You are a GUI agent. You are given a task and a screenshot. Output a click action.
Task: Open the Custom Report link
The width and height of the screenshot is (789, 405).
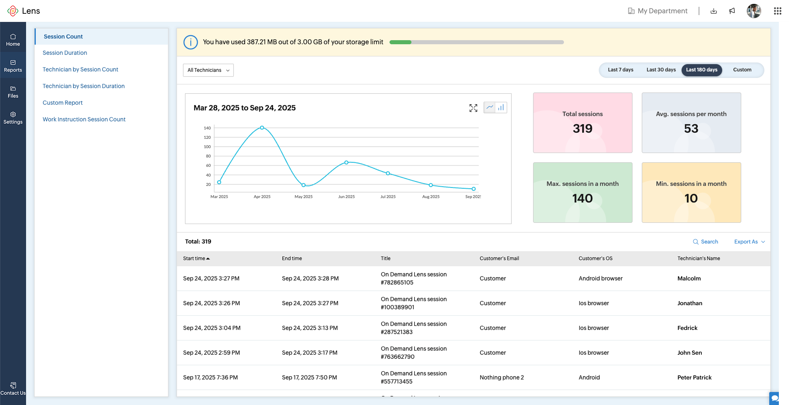click(62, 103)
